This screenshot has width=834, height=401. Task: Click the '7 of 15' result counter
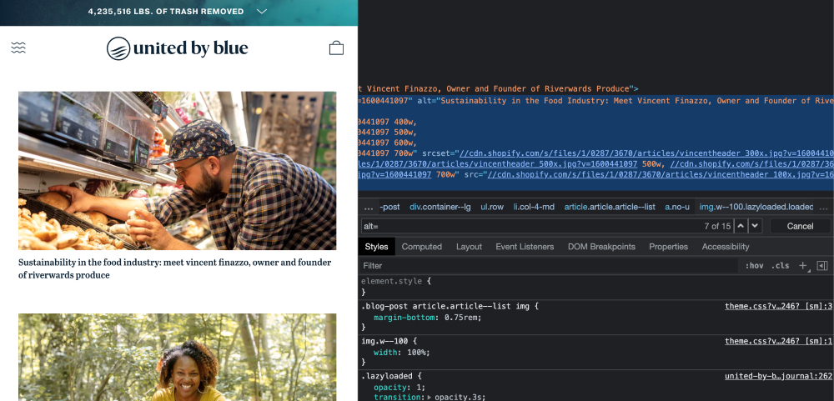tap(717, 226)
